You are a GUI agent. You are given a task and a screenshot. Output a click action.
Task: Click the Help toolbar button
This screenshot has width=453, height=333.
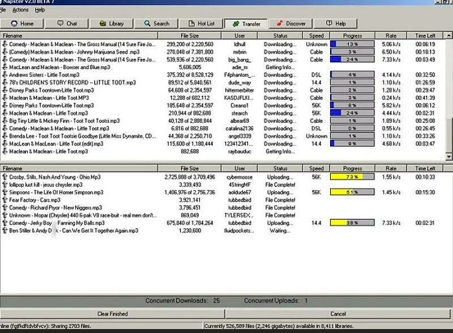point(335,23)
